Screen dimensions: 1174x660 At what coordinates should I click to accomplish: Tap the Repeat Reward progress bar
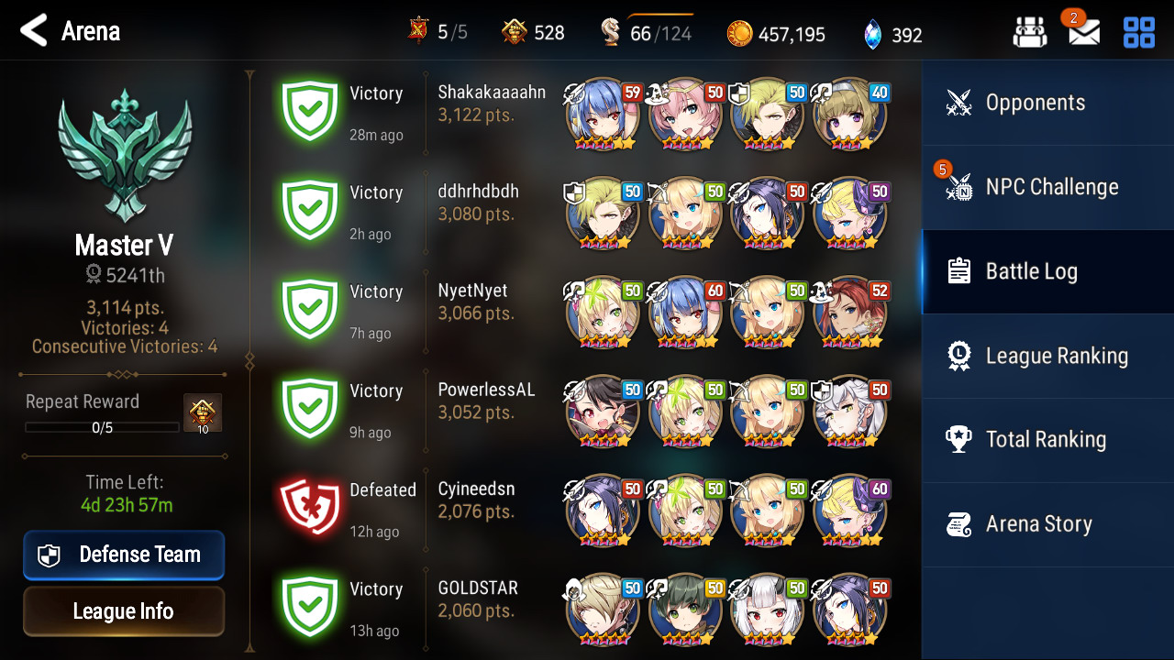tap(102, 427)
